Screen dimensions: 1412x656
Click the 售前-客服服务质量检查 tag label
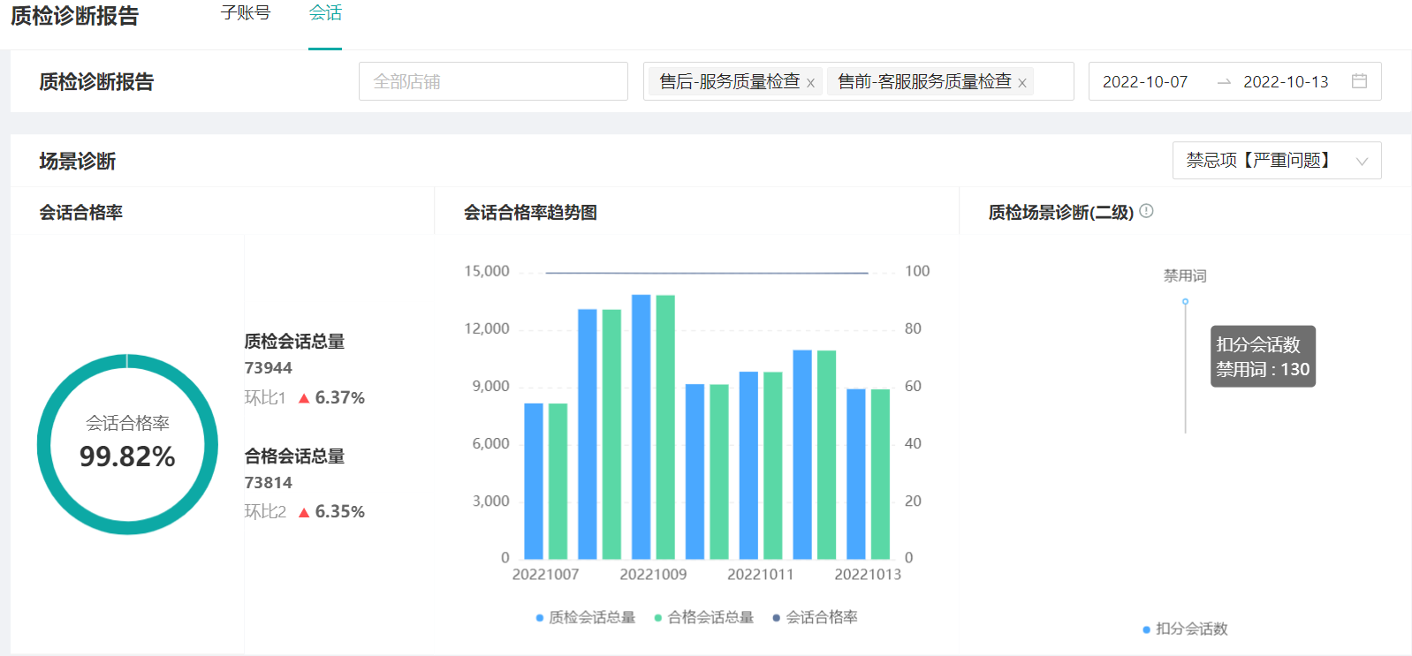924,81
